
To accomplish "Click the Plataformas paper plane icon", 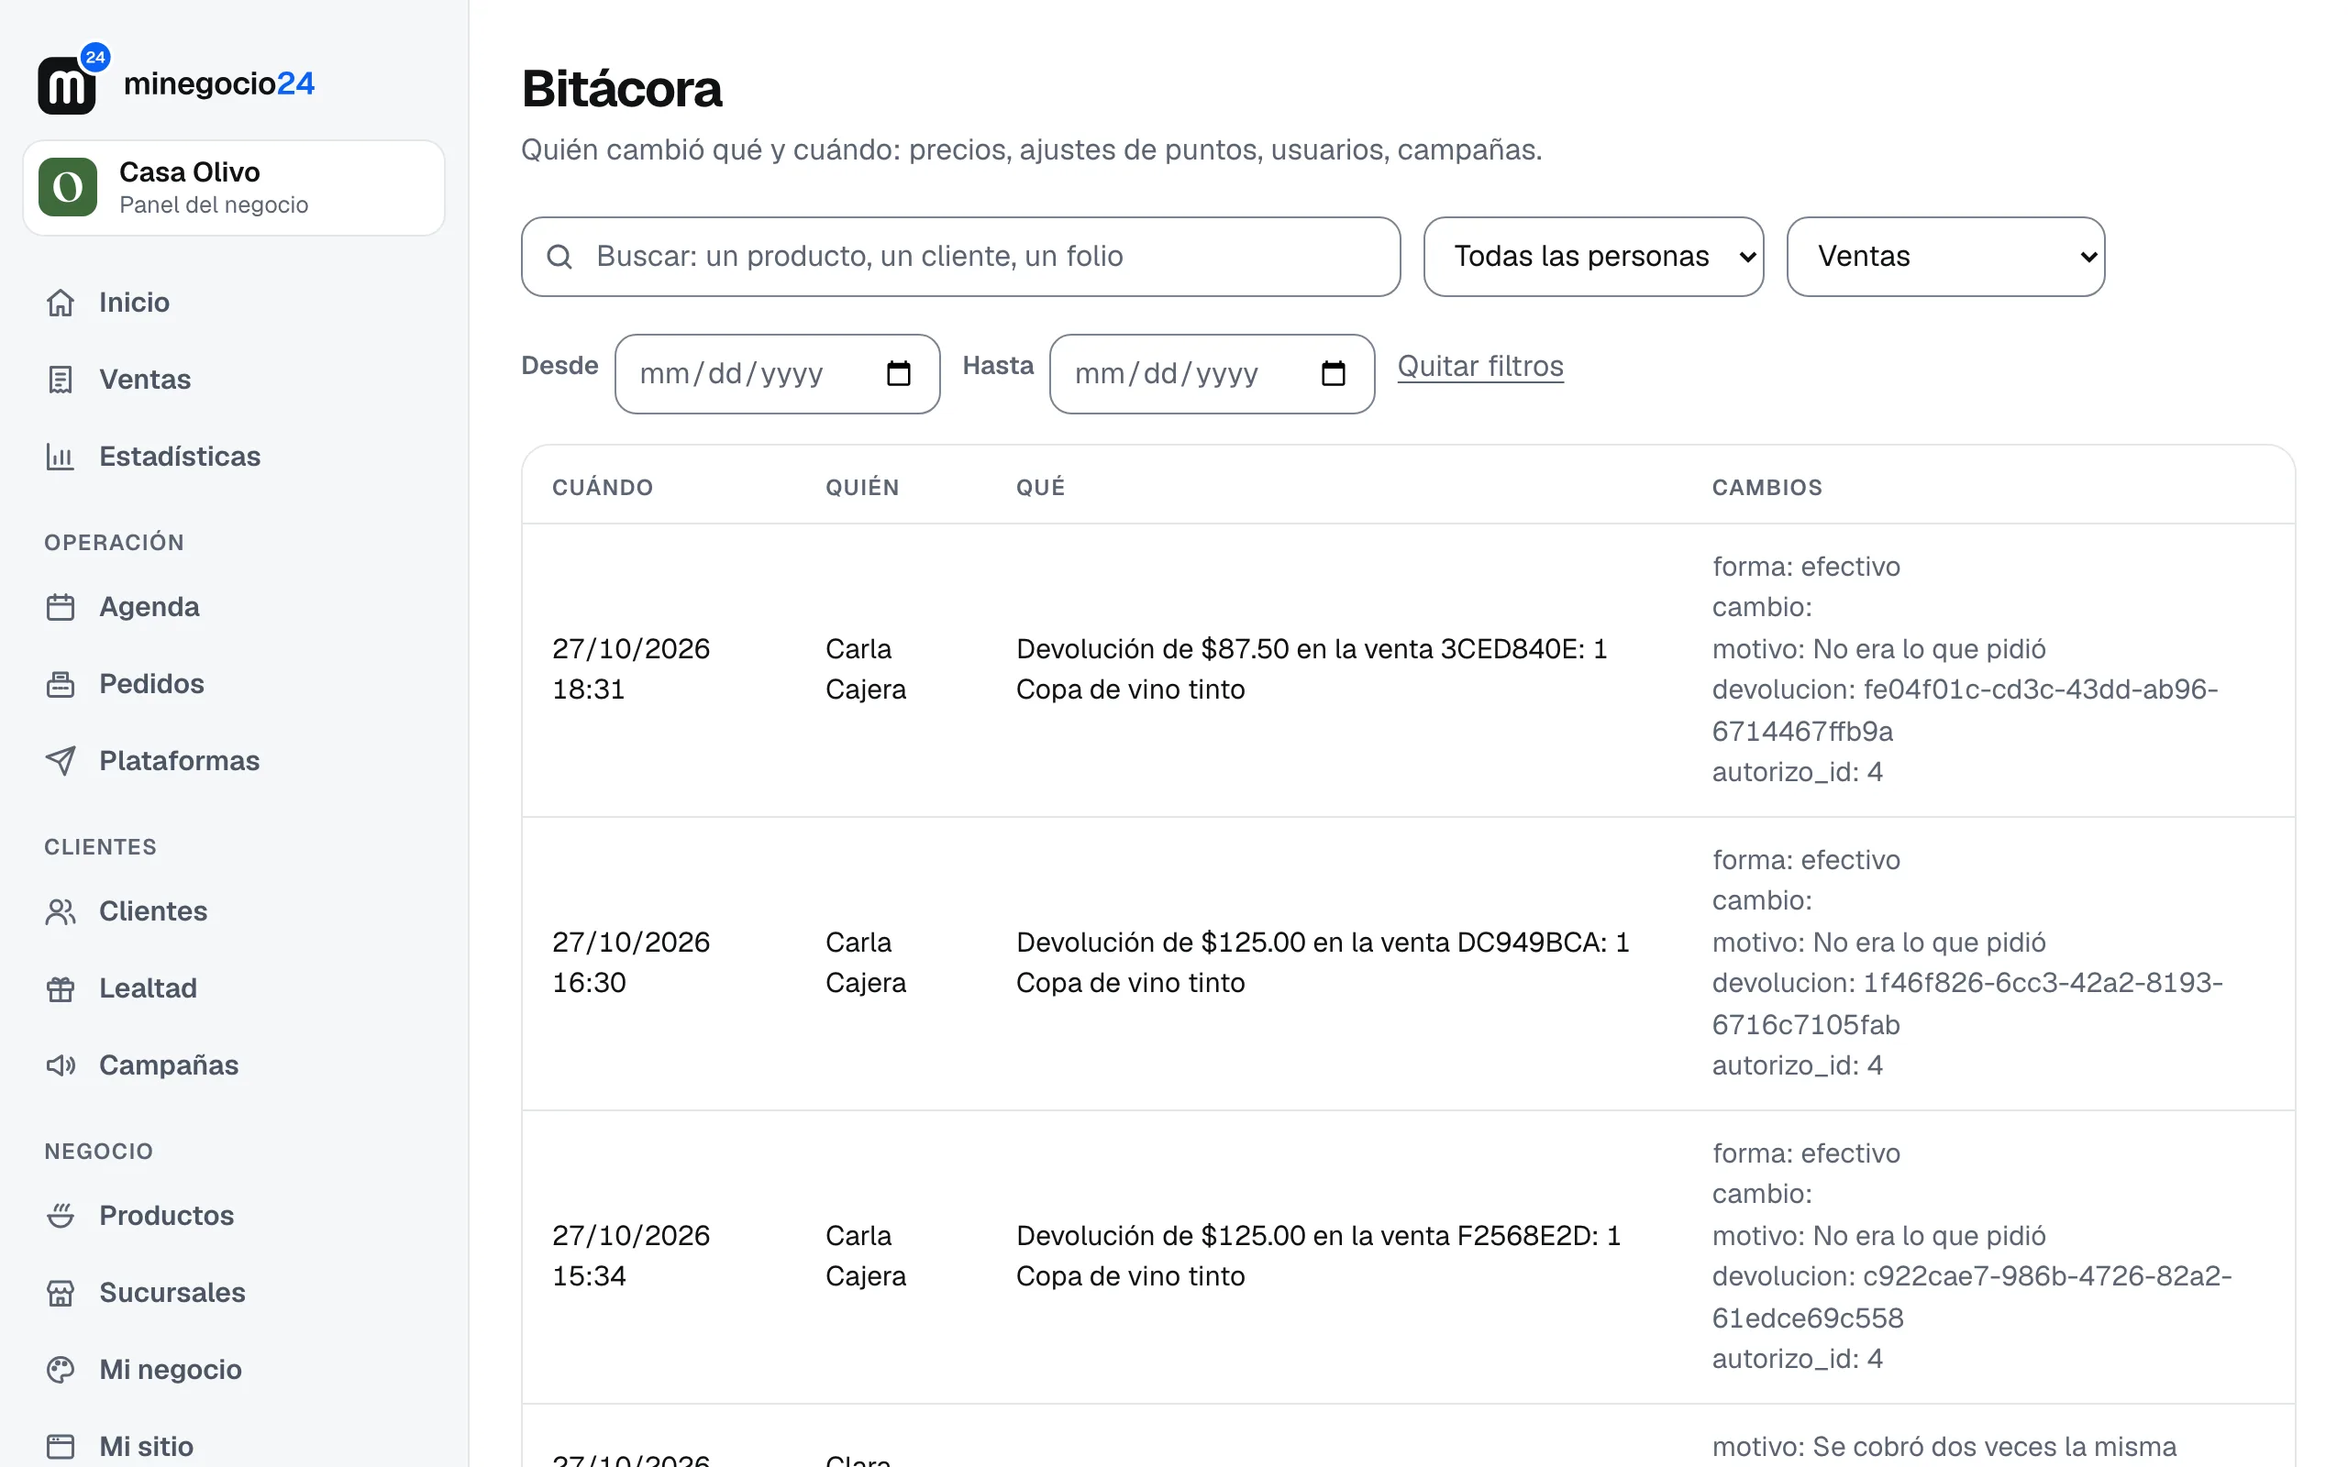I will (61, 761).
